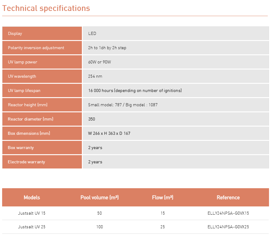Viewport: 276px width, 238px height.
Task: Click the 254 nm value
Action: [x=95, y=76]
